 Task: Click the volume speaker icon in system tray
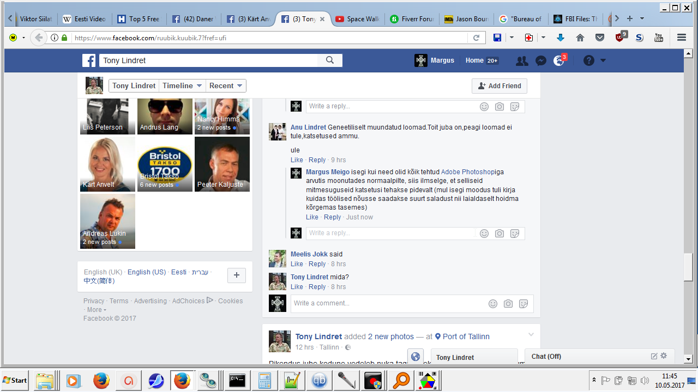[x=645, y=381]
